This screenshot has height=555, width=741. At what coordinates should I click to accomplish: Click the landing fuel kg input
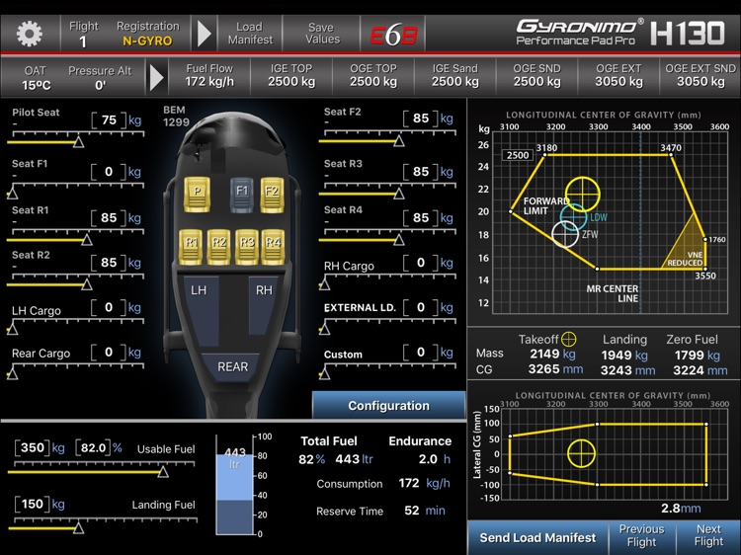33,504
